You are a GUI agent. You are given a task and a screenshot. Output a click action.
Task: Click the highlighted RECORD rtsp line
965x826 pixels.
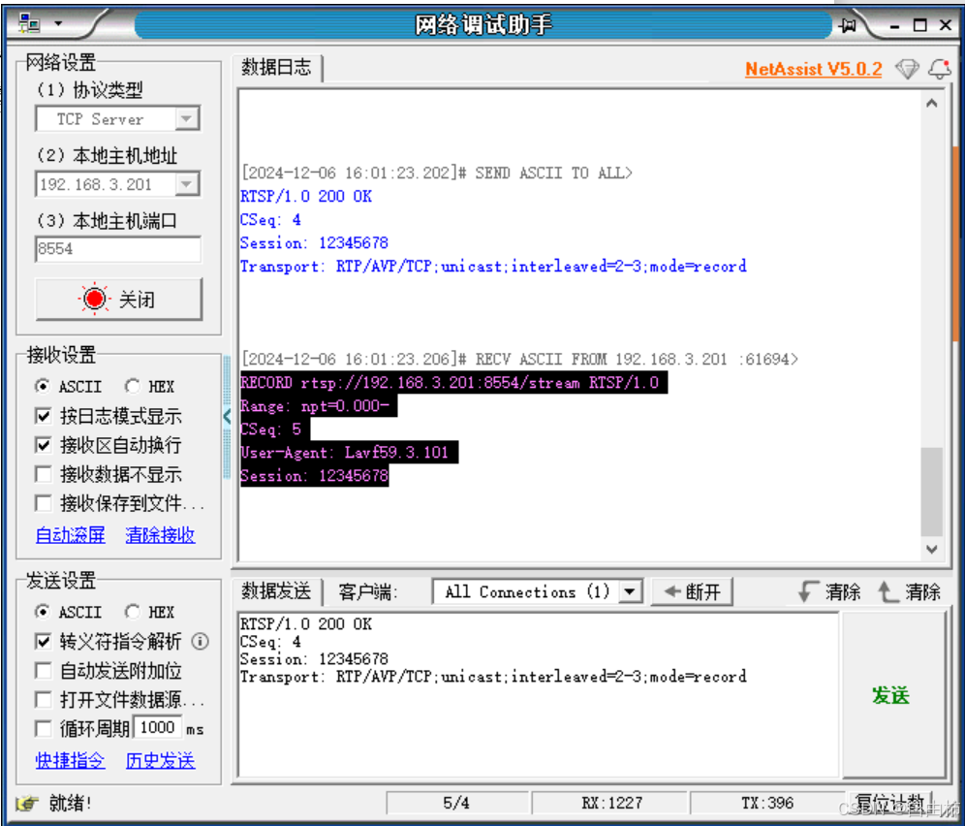(x=453, y=383)
